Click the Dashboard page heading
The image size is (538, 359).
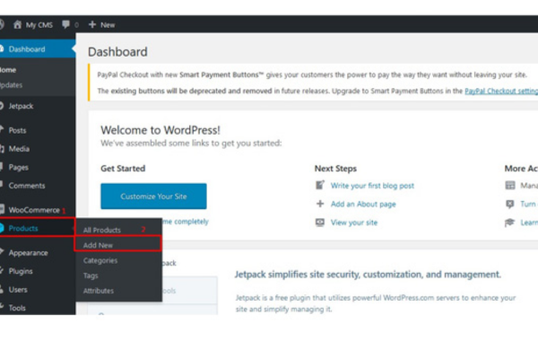tap(117, 51)
